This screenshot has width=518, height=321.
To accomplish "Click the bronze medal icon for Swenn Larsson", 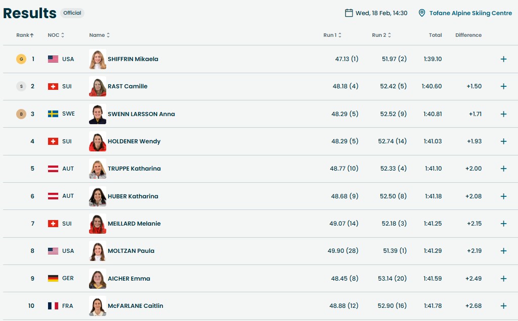I will pos(21,114).
